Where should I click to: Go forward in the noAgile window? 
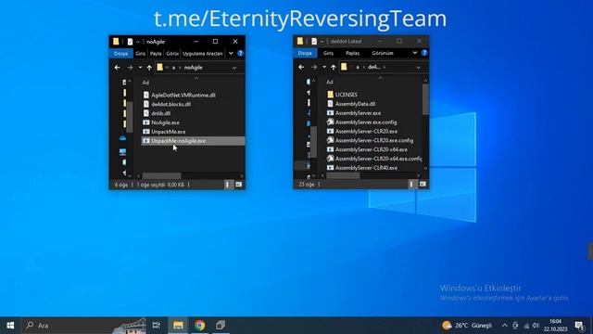click(130, 68)
